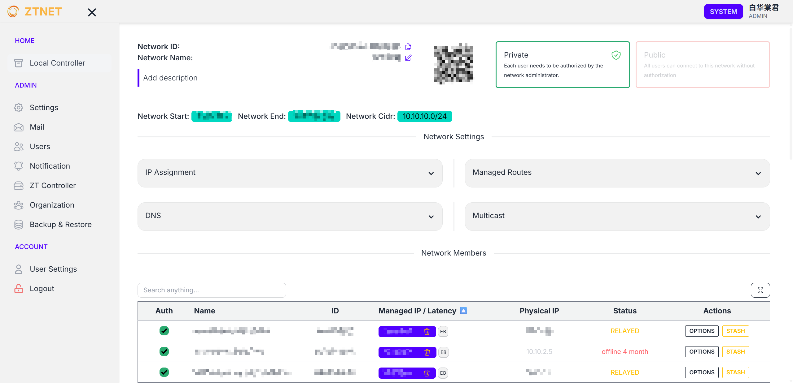
Task: Click the User Settings person icon
Action: pos(19,269)
